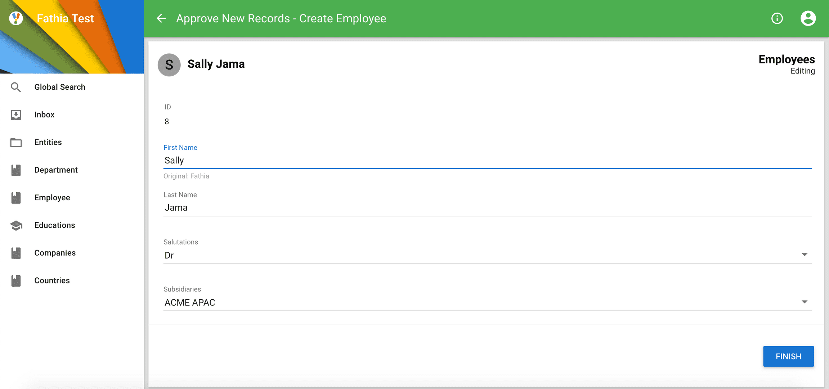
Task: Click the Educations graduation cap icon
Action: point(16,225)
